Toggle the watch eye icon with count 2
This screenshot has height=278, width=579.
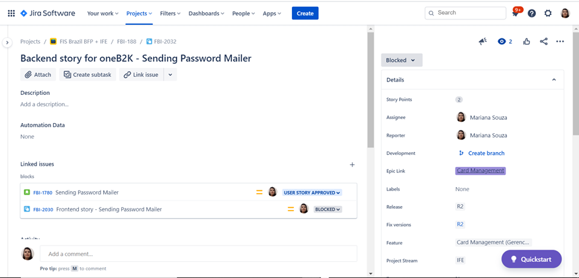(x=505, y=42)
